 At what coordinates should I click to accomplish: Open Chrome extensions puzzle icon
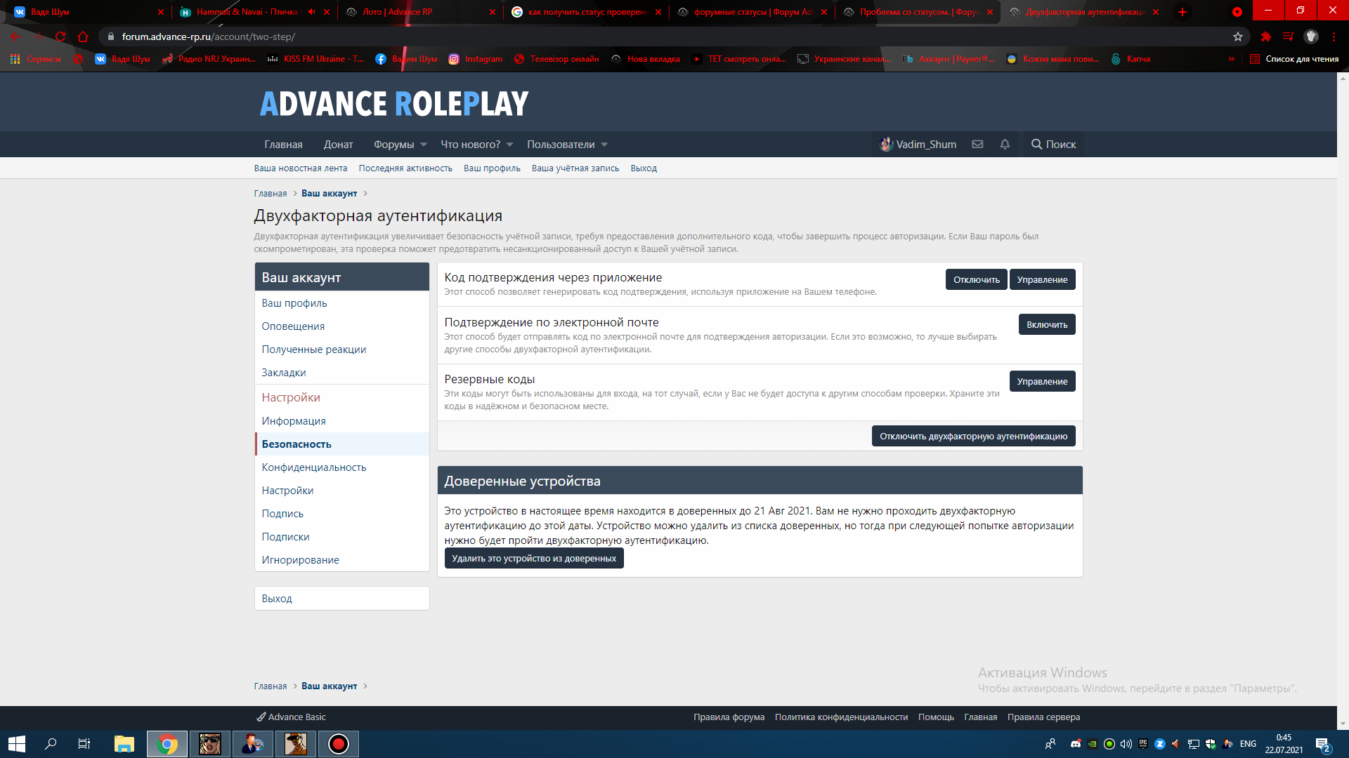[1266, 36]
